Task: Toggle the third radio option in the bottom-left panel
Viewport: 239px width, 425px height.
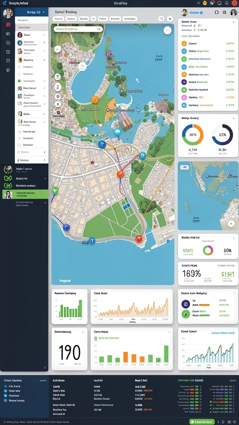Action: pos(5,396)
